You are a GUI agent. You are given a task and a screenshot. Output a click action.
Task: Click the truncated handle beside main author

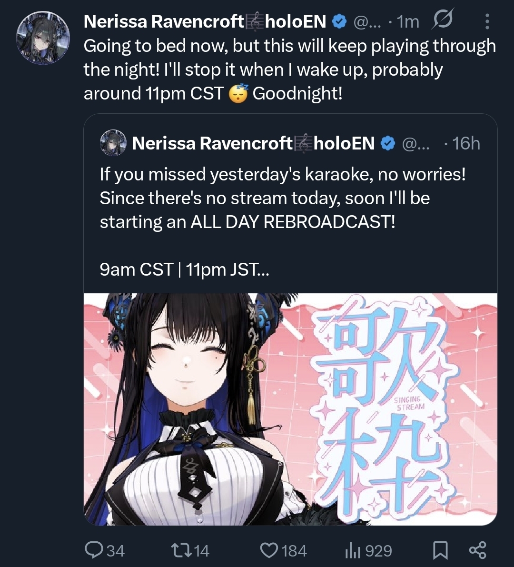(367, 22)
